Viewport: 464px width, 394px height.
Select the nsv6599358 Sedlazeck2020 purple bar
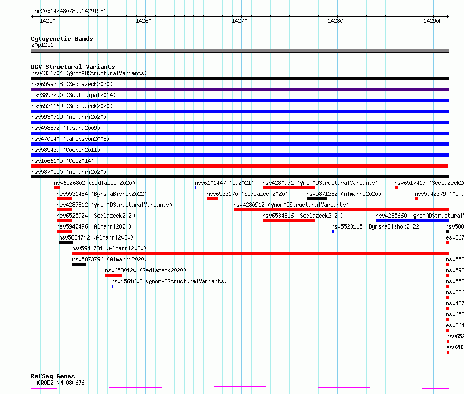[x=240, y=89]
